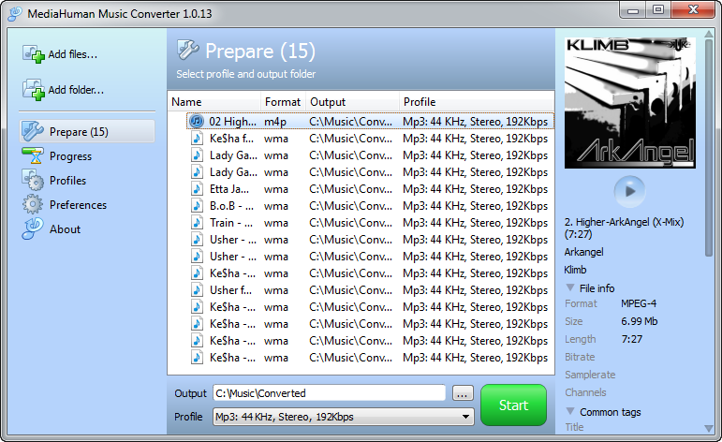Click the 7:27 length value
The width and height of the screenshot is (722, 442).
tap(632, 339)
